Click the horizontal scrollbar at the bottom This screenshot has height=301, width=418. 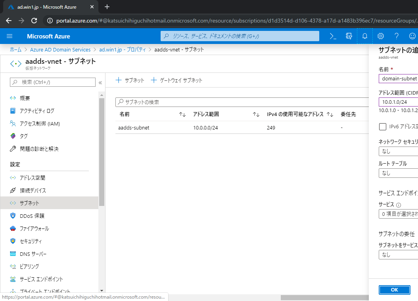[325, 297]
